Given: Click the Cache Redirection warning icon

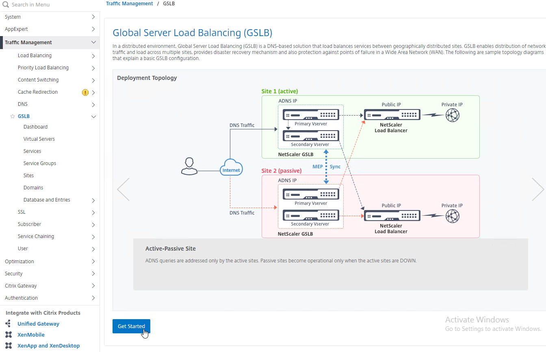Looking at the screenshot, I should (x=85, y=92).
